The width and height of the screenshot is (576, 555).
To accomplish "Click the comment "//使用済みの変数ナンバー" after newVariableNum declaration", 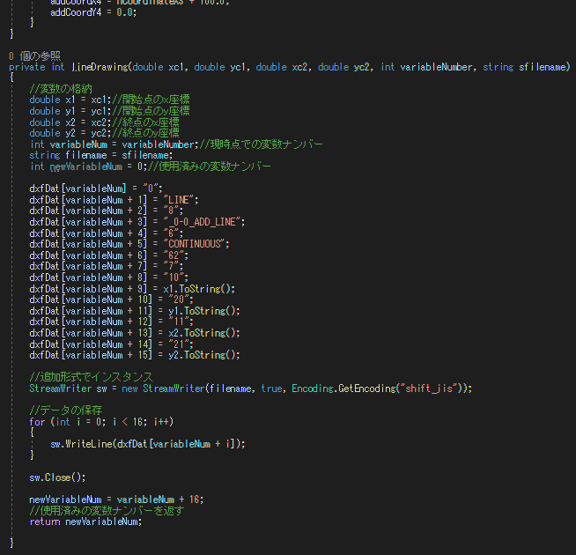I will point(209,166).
